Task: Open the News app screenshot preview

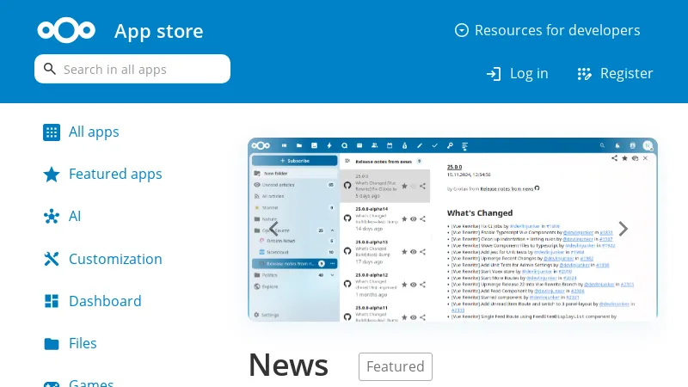Action: (452, 229)
